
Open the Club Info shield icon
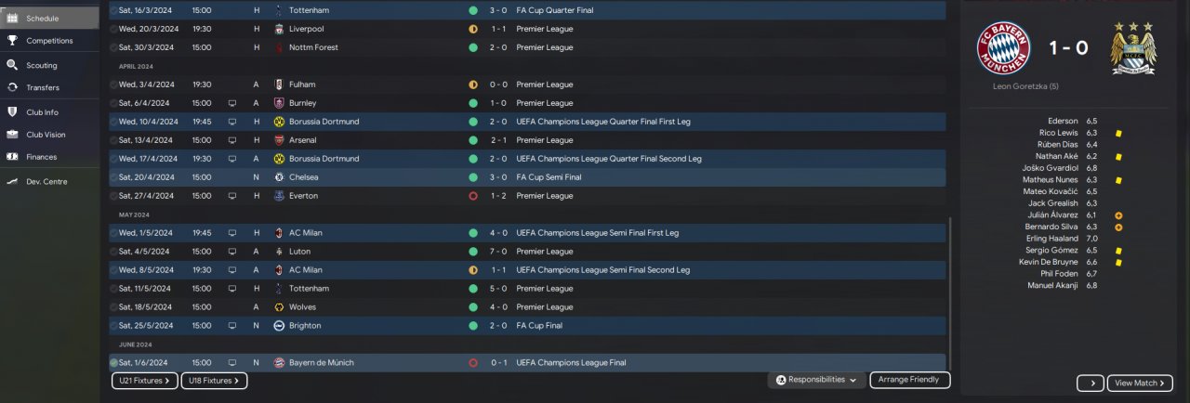tap(12, 111)
